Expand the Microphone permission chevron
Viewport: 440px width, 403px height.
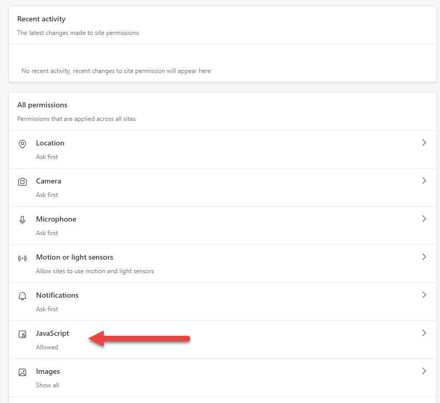coord(424,218)
